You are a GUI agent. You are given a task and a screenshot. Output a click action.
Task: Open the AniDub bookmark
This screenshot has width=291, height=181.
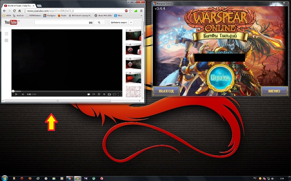click(x=18, y=16)
